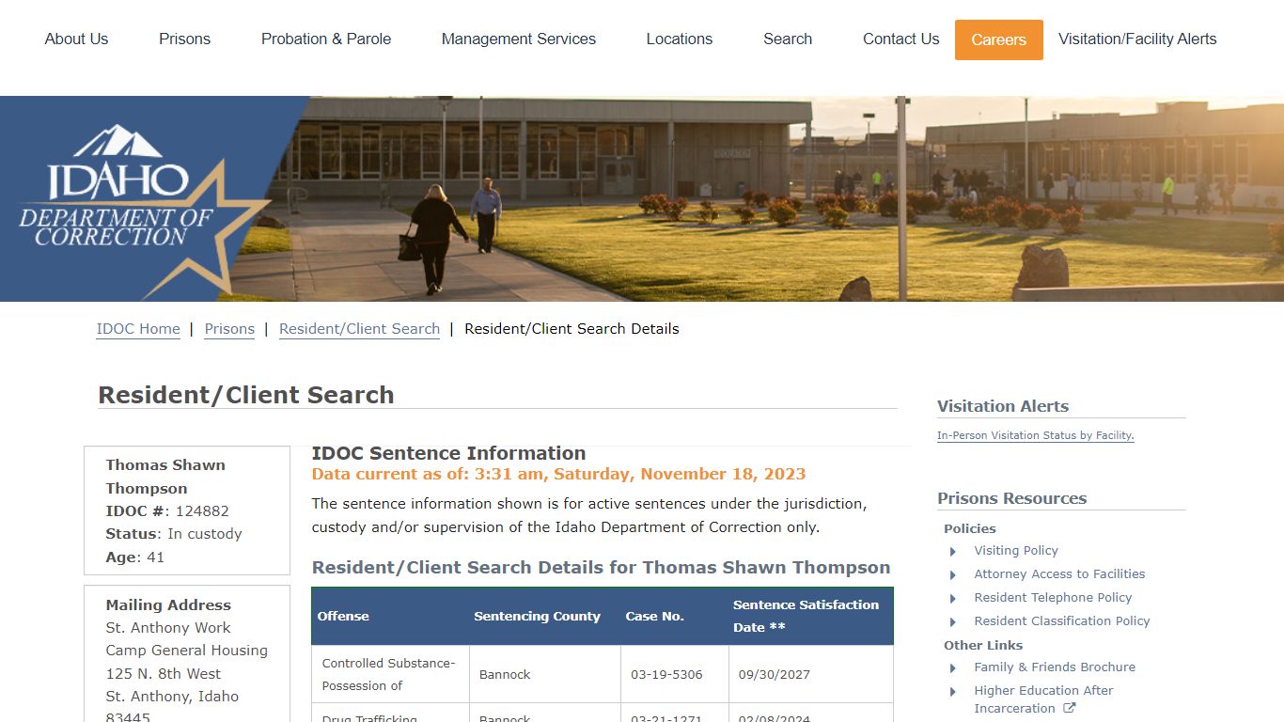Click the IDOC Sentence Information heading
1284x722 pixels.
pos(448,453)
